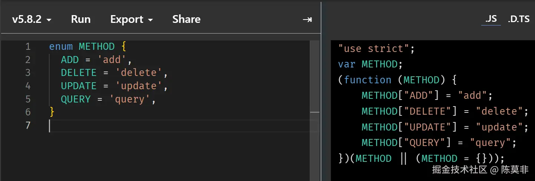Viewport: 535px width, 181px height.
Task: Open the v5.8.2 version dropdown
Action: (x=31, y=20)
